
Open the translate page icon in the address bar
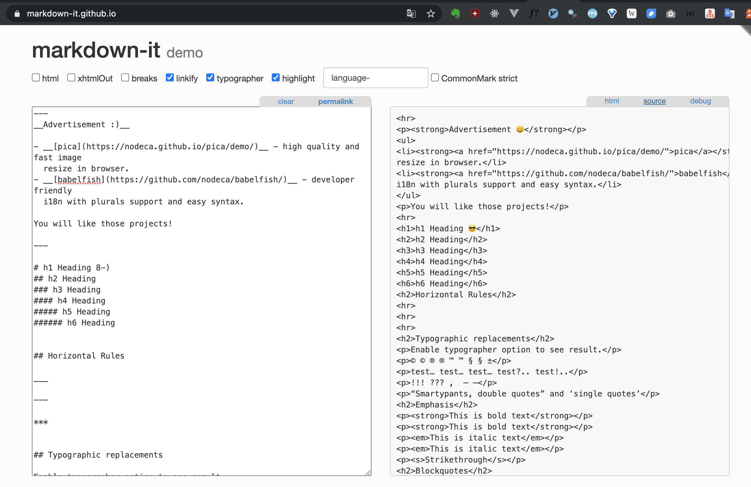point(411,13)
